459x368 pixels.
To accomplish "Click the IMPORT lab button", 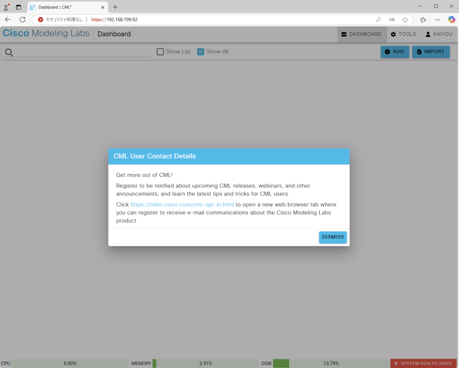I will [x=431, y=52].
